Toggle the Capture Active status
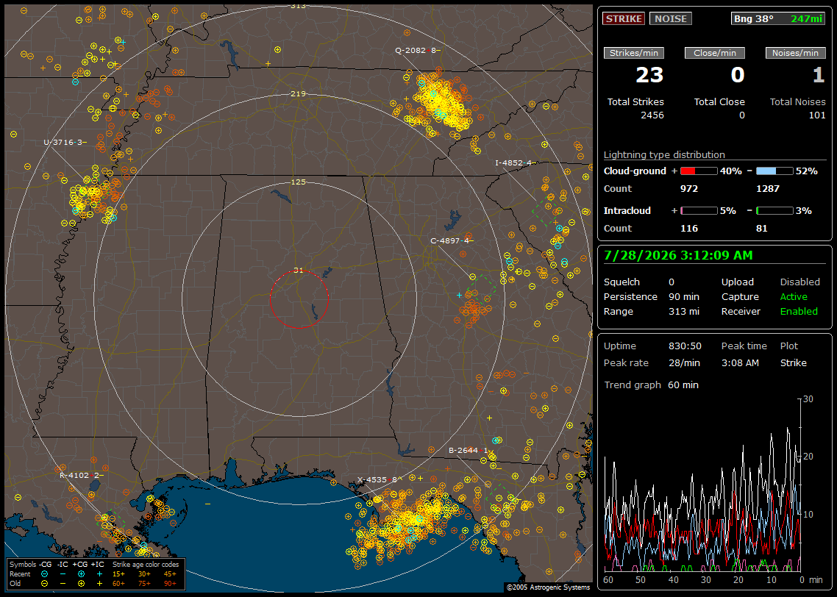837x597 pixels. coord(794,296)
